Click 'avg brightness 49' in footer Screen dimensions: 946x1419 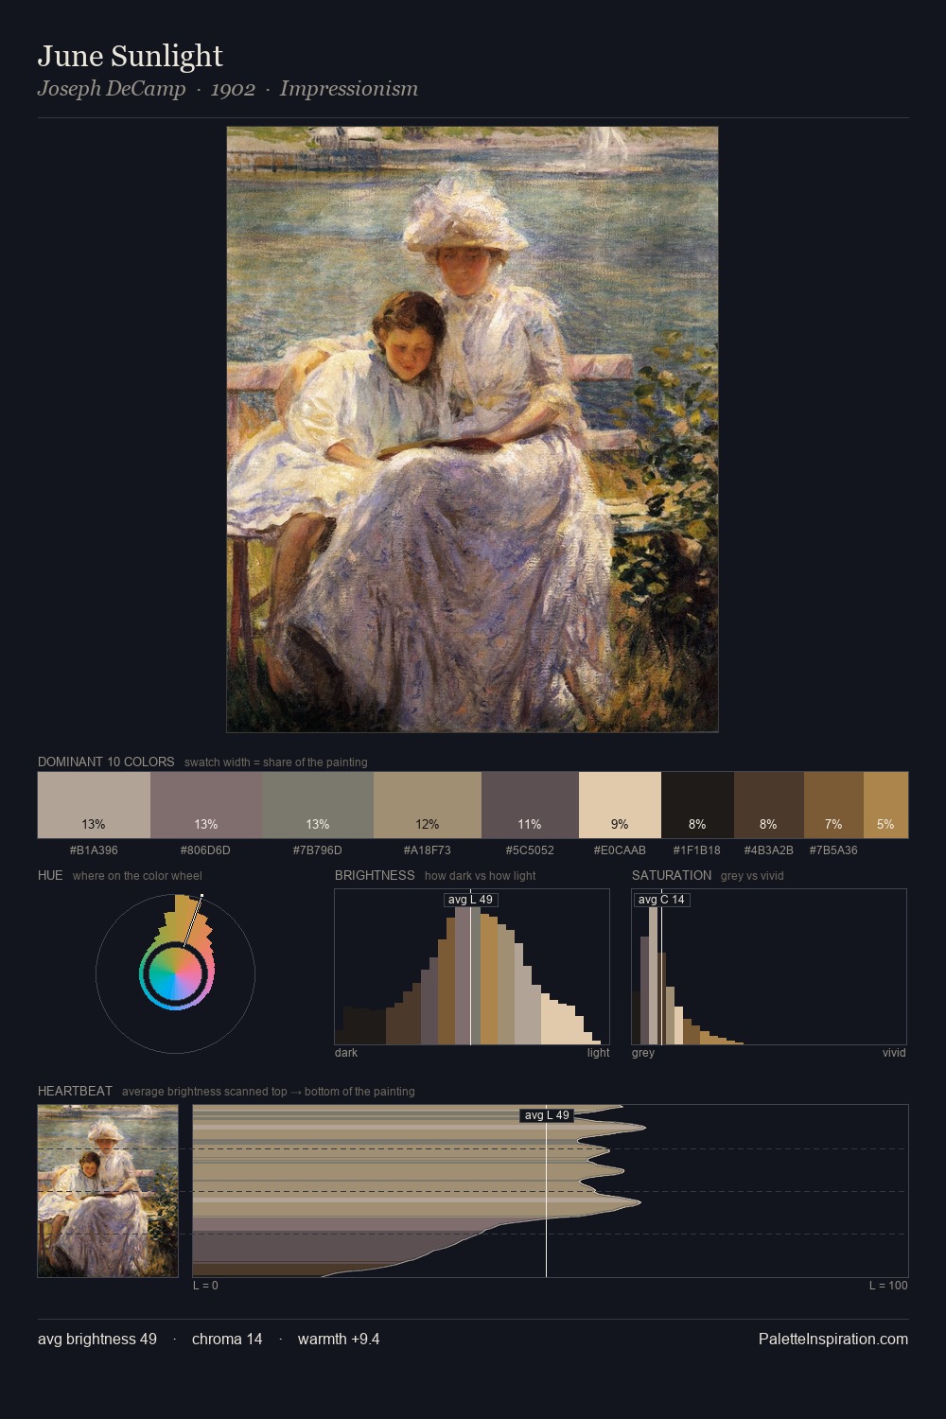(x=97, y=1339)
